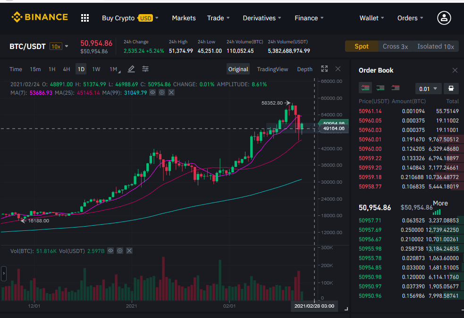
Task: Click the Binance logo
Action: tap(40, 17)
